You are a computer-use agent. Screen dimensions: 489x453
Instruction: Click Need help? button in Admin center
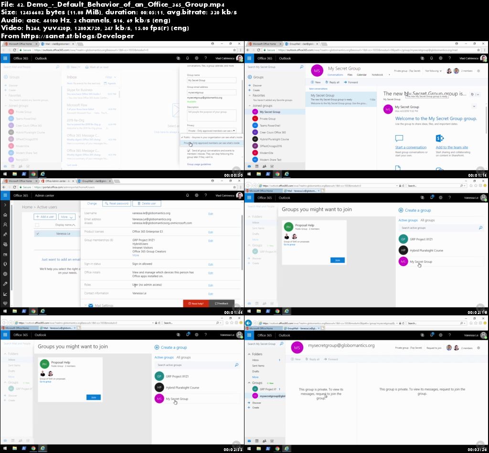point(196,303)
